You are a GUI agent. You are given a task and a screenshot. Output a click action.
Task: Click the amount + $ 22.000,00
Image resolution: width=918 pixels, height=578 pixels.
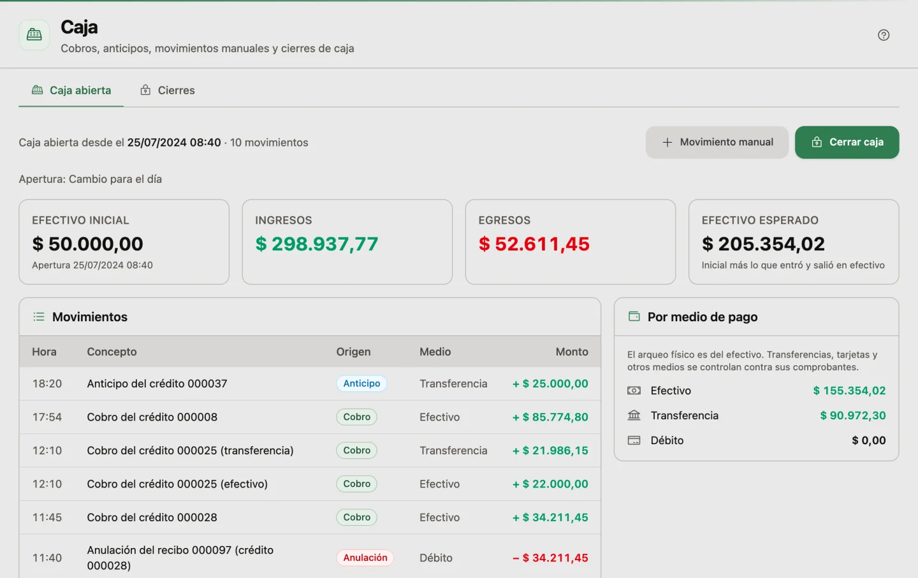(550, 484)
